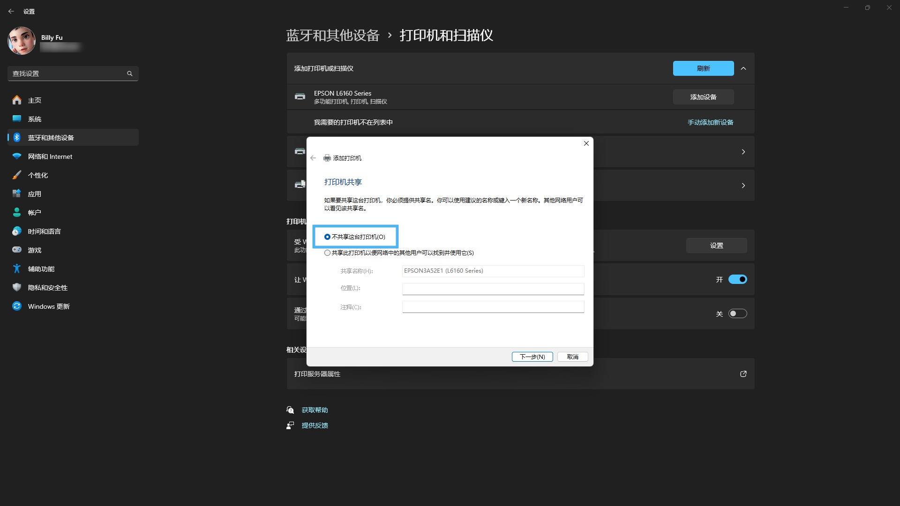The height and width of the screenshot is (506, 900).
Task: Click 添加设备 for EPSON L6160 Series
Action: pyautogui.click(x=703, y=97)
